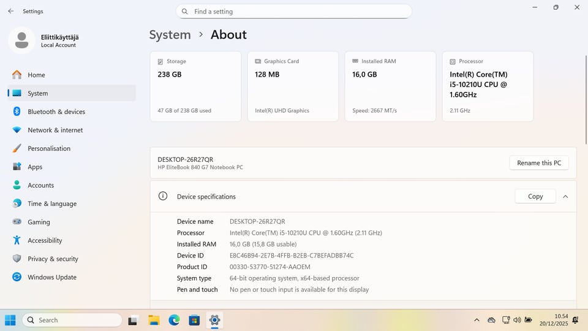Viewport: 588px width, 331px height.
Task: Click the Product ID value 00330-53770-51274-AAOEM
Action: (x=269, y=267)
